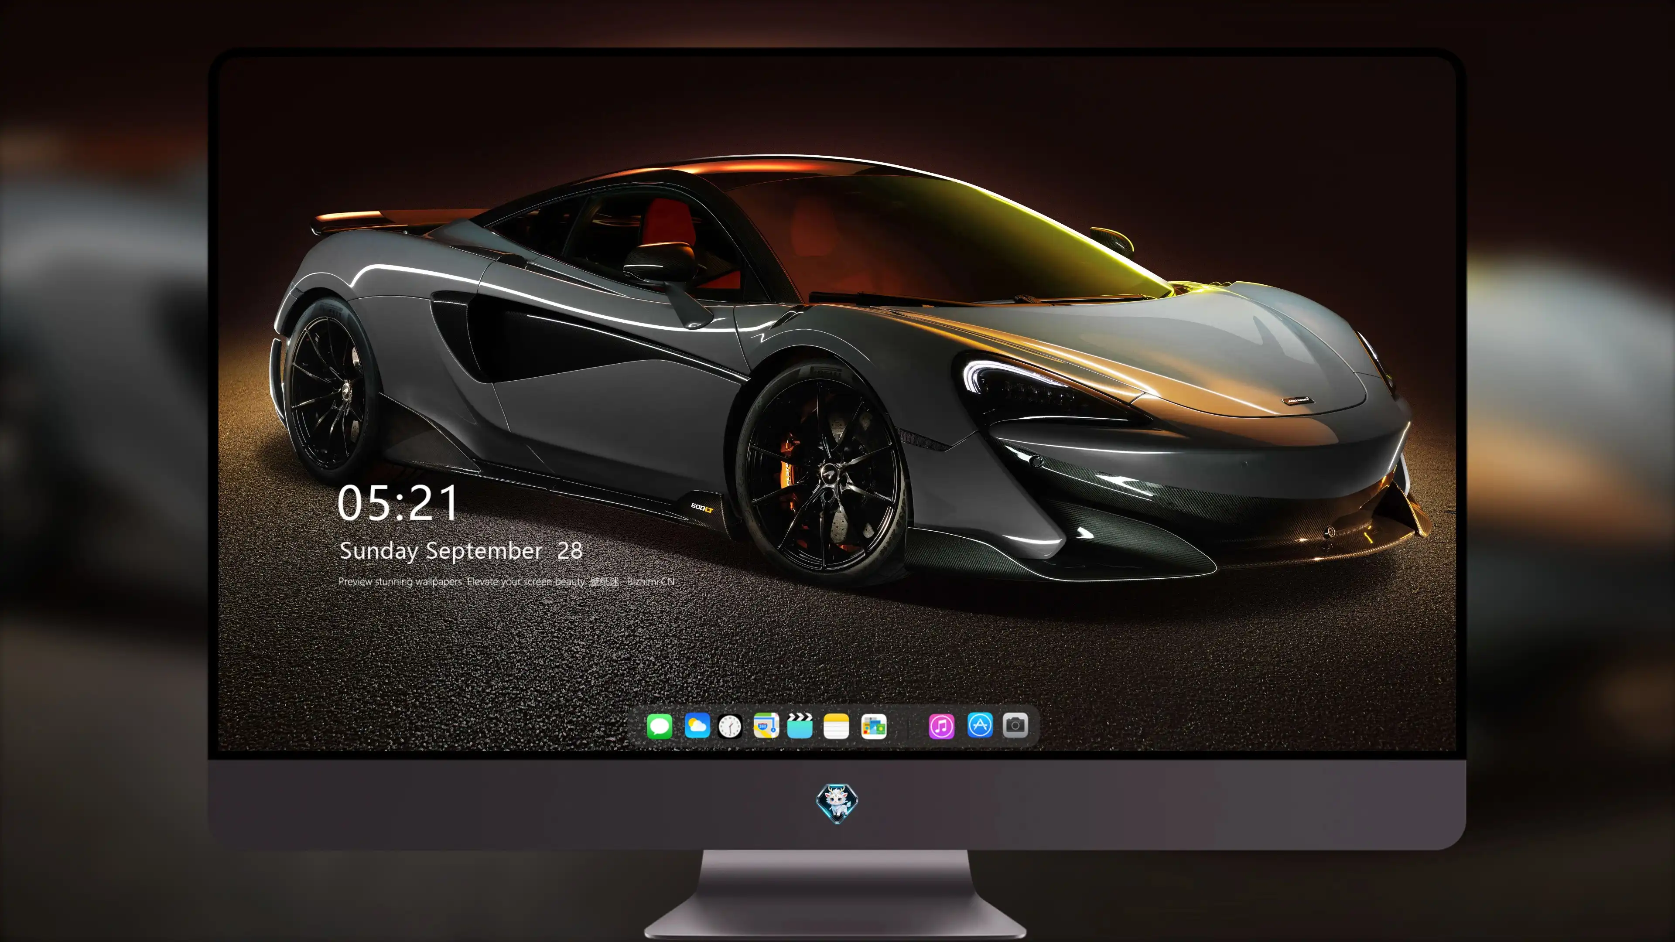Open the Weather app in the dock
This screenshot has height=942, width=1675.
point(697,726)
